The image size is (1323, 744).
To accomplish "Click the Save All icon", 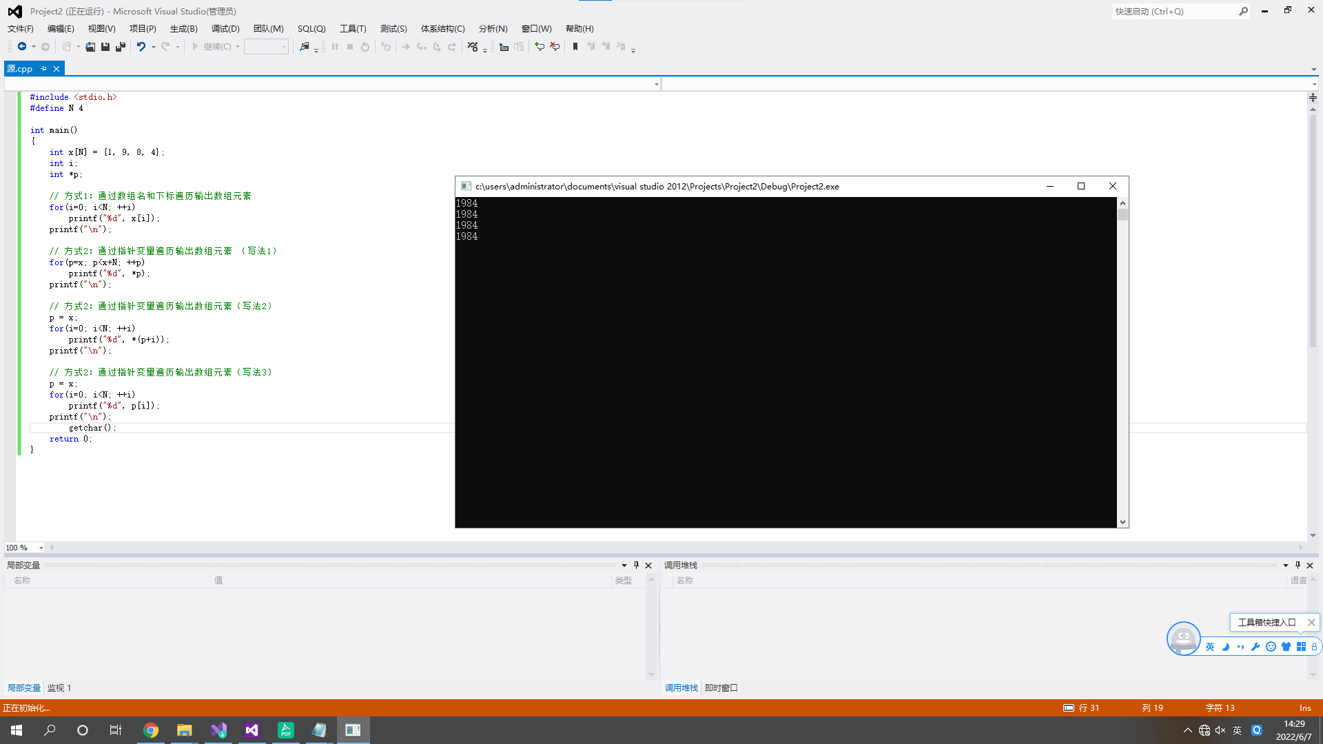I will tap(121, 47).
